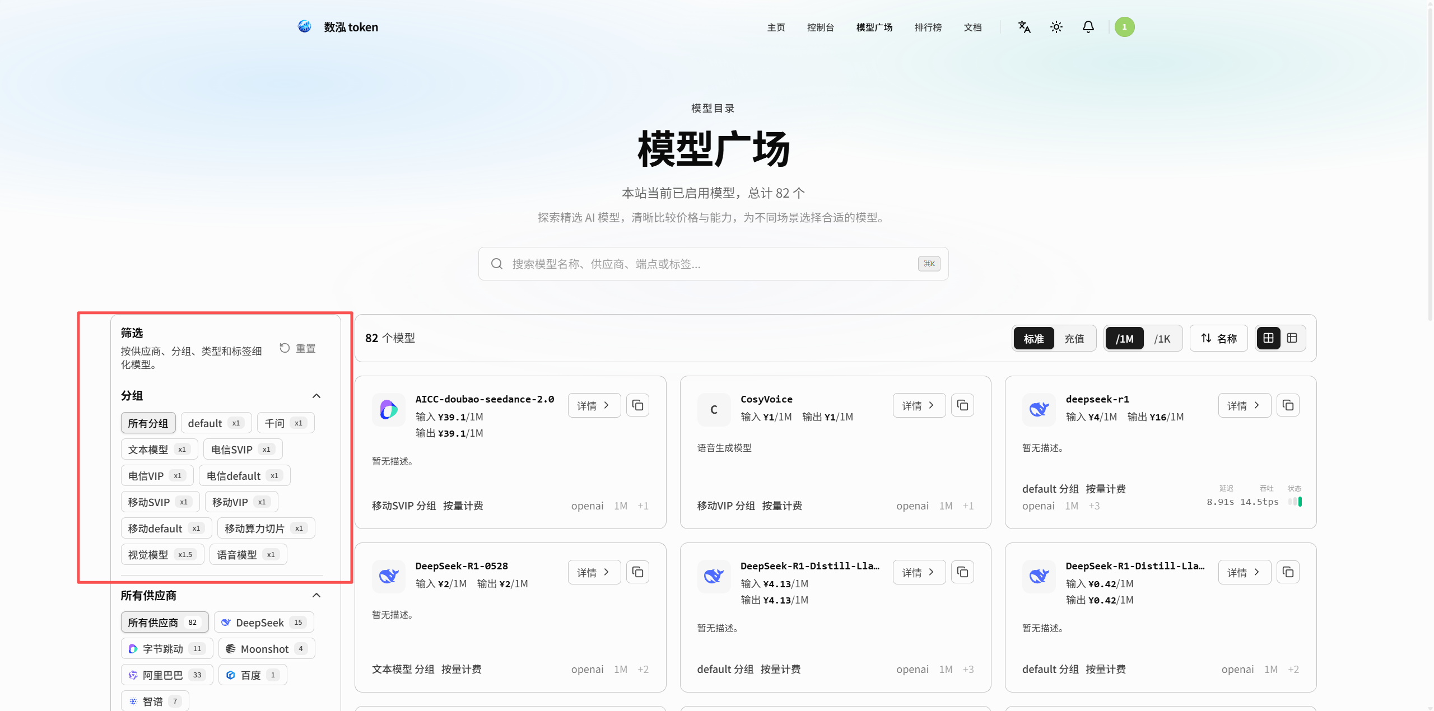The width and height of the screenshot is (1434, 711).
Task: Filter by 电信default group
Action: click(x=244, y=476)
